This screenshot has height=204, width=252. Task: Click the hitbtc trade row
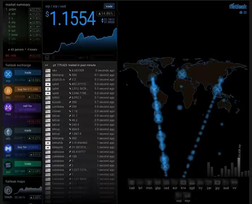[80, 97]
